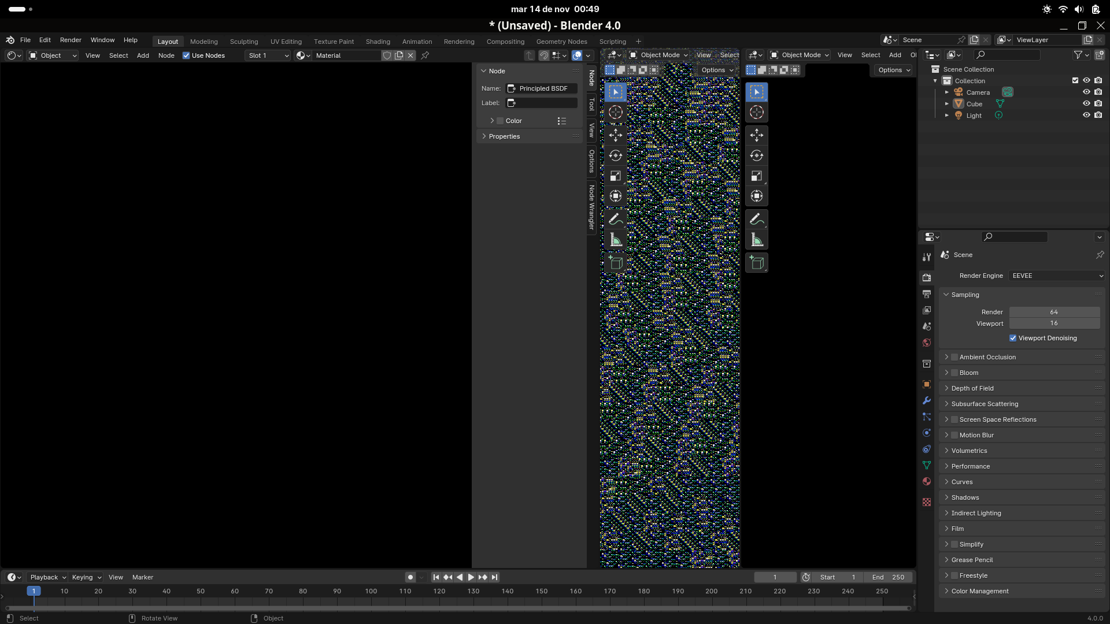Screen dimensions: 1110x624
Task: Pin the node tree with pin icon
Action: (425, 55)
